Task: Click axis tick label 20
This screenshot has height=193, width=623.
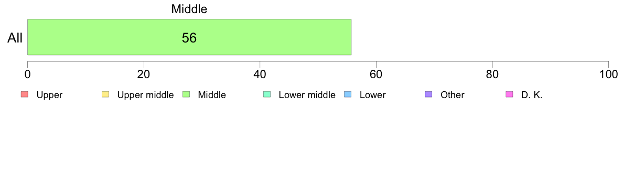Action: 144,74
